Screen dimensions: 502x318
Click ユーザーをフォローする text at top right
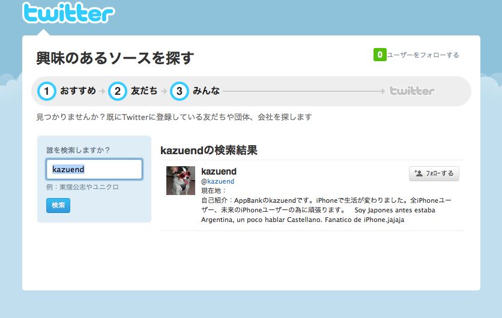click(x=423, y=55)
